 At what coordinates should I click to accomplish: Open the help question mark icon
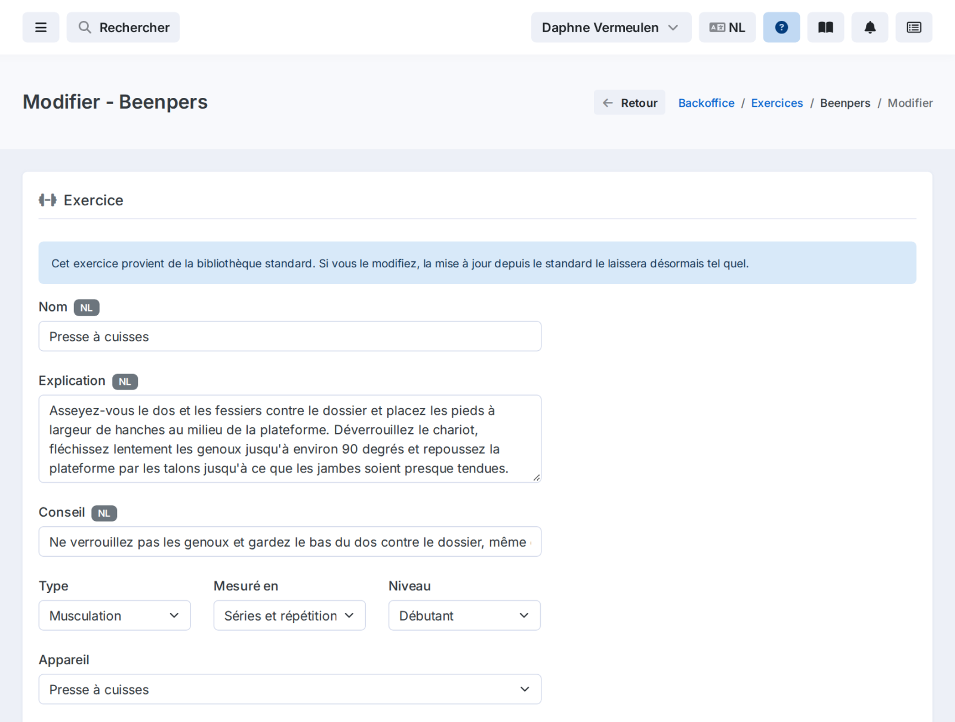781,27
